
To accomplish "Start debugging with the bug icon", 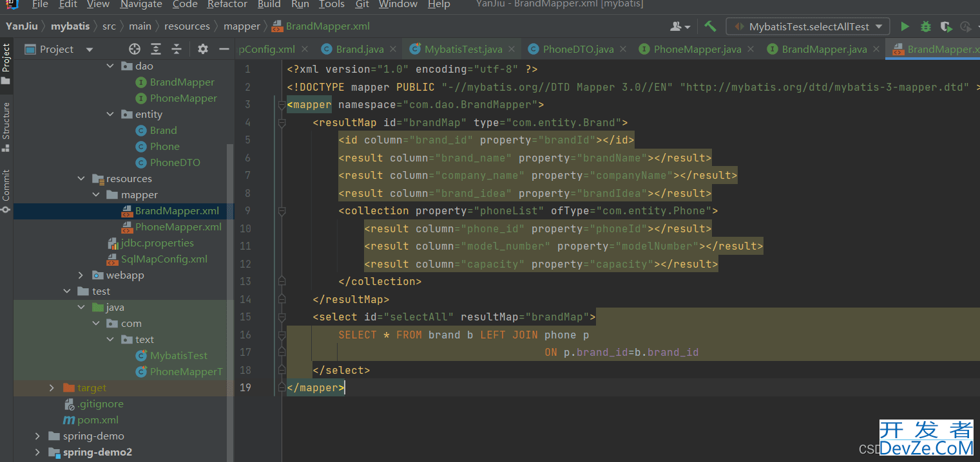I will click(926, 26).
